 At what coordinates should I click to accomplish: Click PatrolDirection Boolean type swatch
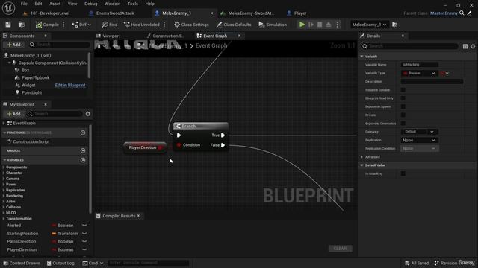[x=54, y=242]
